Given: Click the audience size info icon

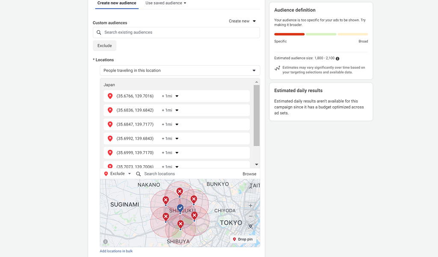Looking at the screenshot, I should point(337,58).
